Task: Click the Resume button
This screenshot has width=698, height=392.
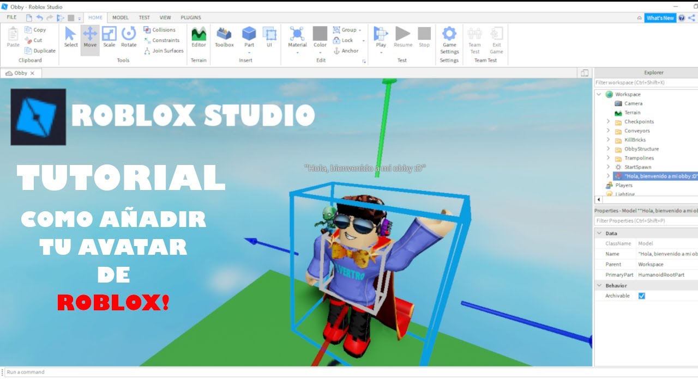Action: point(403,37)
